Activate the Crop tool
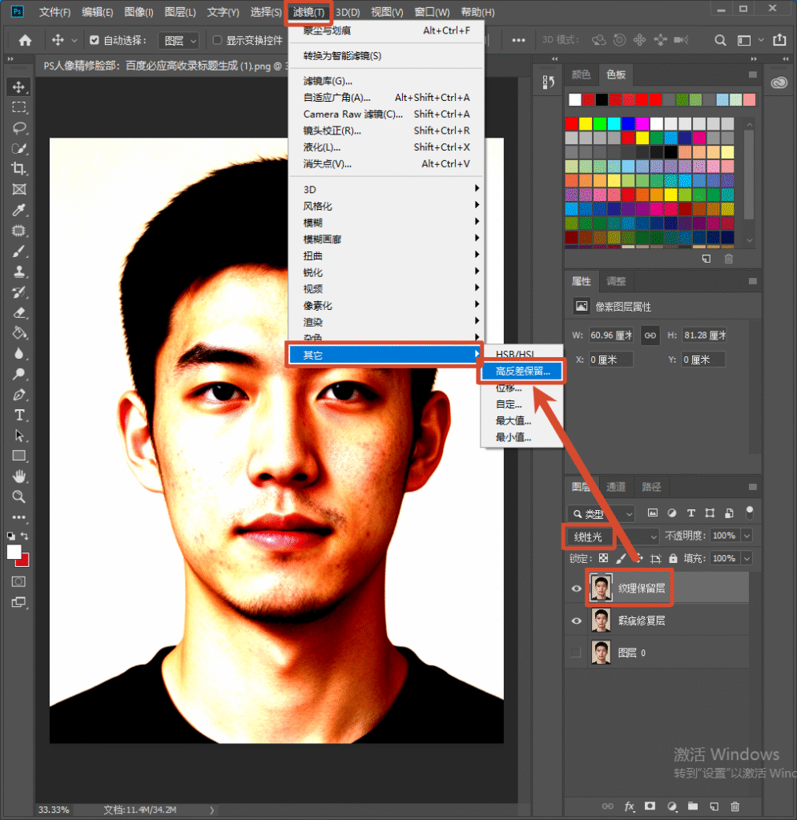The width and height of the screenshot is (797, 820). click(x=19, y=169)
